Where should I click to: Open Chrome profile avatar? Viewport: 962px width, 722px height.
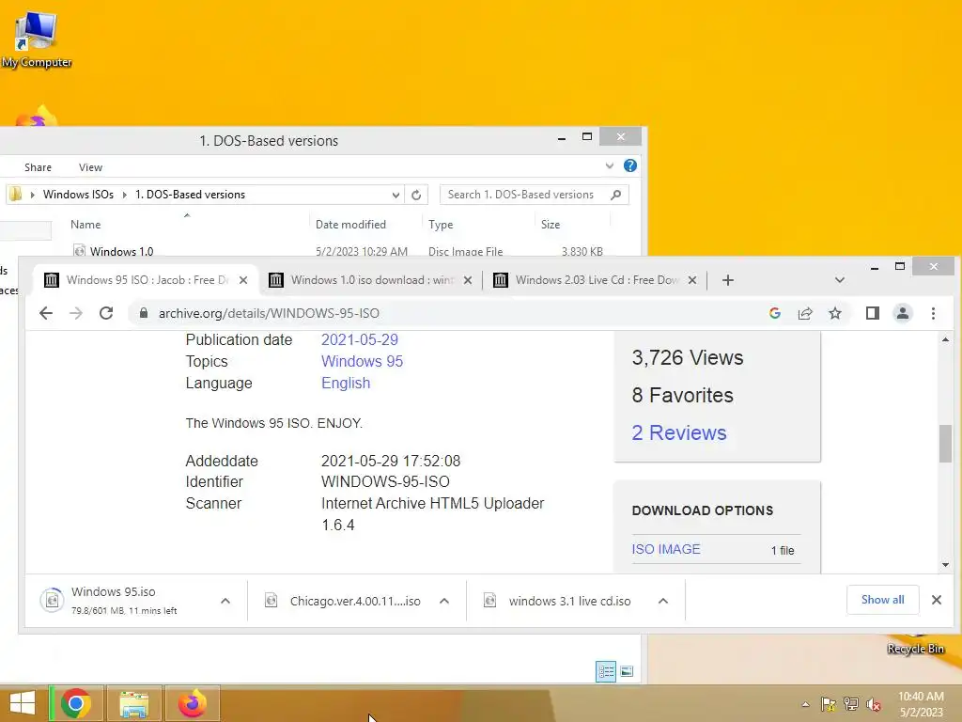[903, 313]
